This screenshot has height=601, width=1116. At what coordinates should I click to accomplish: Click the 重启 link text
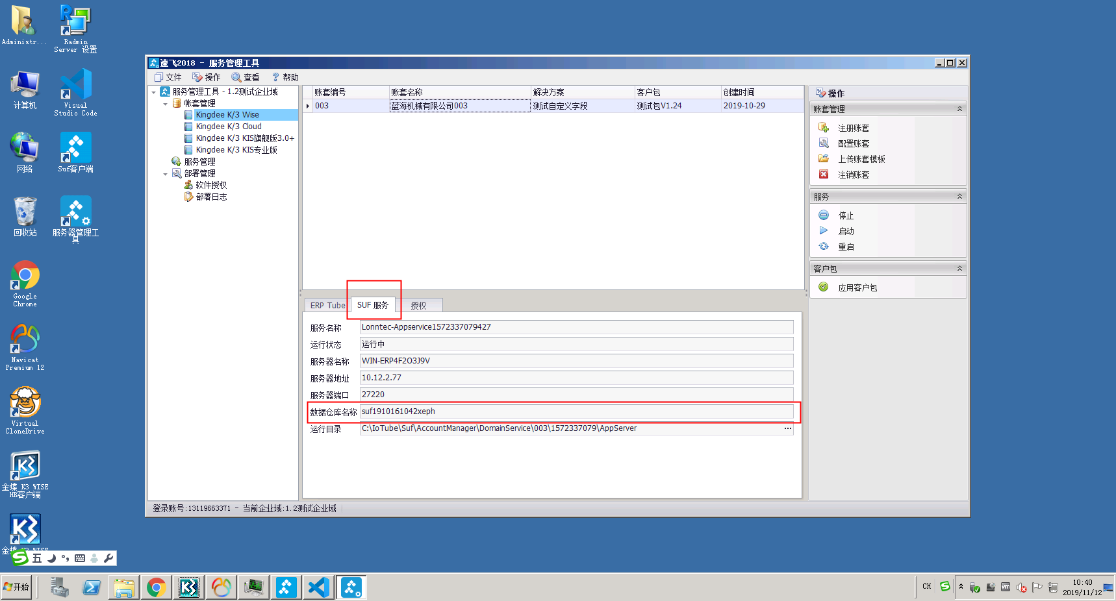click(846, 247)
